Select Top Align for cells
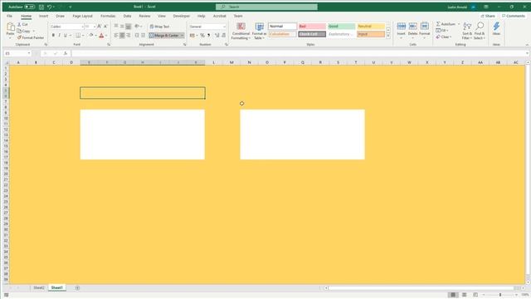The height and width of the screenshot is (299, 531). (x=116, y=26)
